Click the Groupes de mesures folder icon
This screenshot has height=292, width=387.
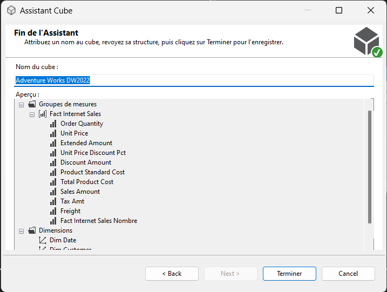[32, 104]
